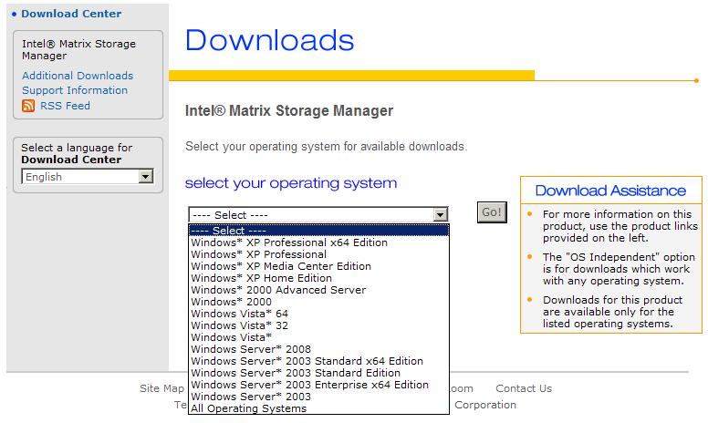Click the Go! button
The height and width of the screenshot is (423, 708).
pos(492,211)
